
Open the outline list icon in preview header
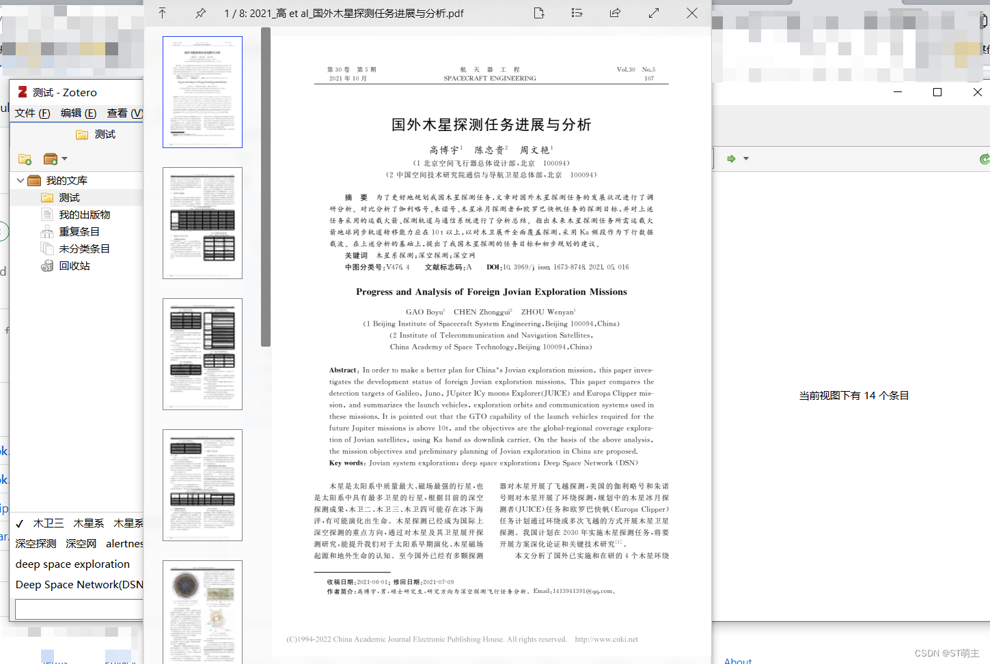[577, 13]
